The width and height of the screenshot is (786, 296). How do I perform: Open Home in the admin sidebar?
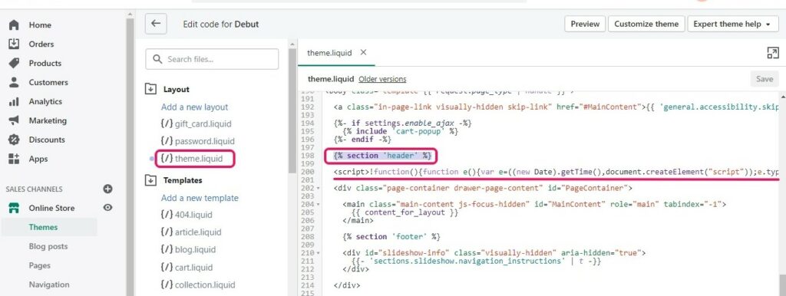pyautogui.click(x=40, y=25)
